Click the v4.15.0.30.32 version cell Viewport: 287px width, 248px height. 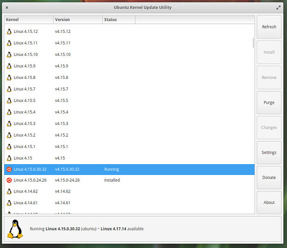pos(67,169)
